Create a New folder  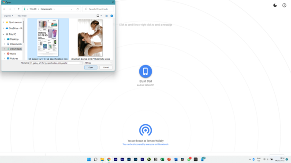(x=22, y=16)
